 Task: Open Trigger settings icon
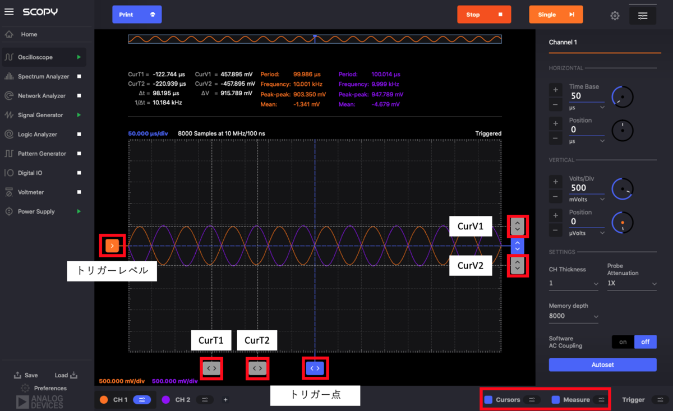[x=661, y=400]
